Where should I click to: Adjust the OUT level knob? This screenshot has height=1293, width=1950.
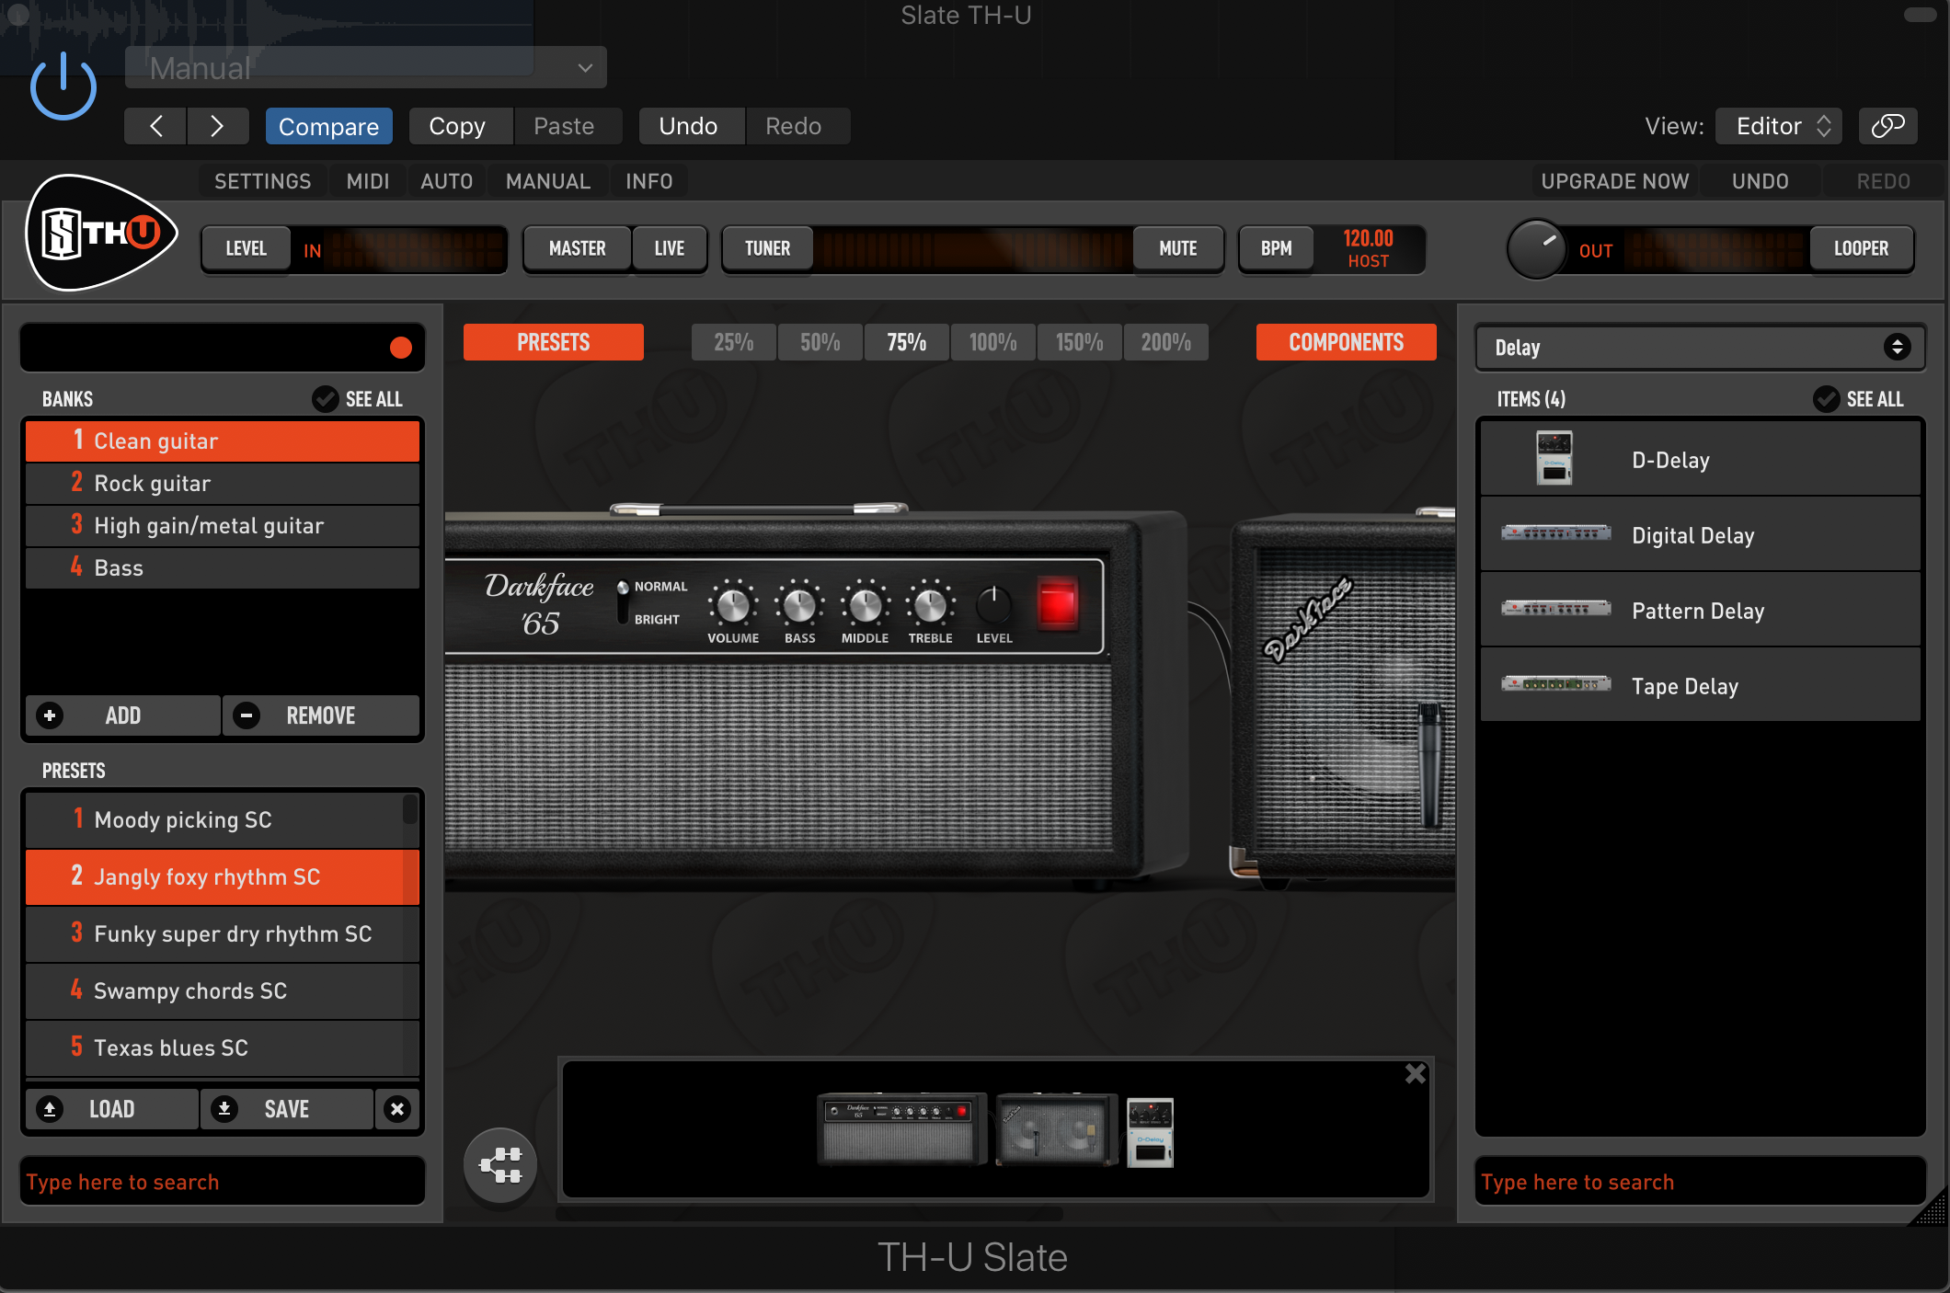[1536, 249]
